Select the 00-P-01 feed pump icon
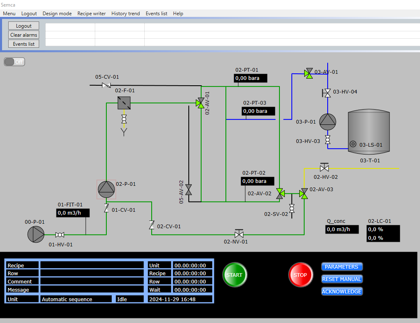Viewport: 420px width, 323px height. [x=36, y=234]
